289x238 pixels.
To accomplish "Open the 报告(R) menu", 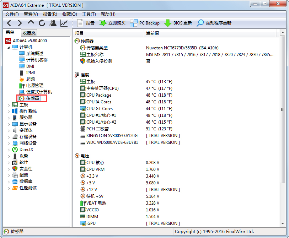I will [x=50, y=14].
